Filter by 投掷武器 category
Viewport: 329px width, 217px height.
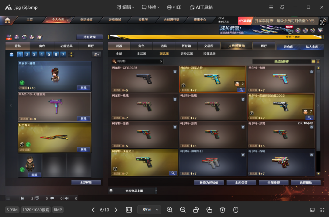tap(209, 54)
